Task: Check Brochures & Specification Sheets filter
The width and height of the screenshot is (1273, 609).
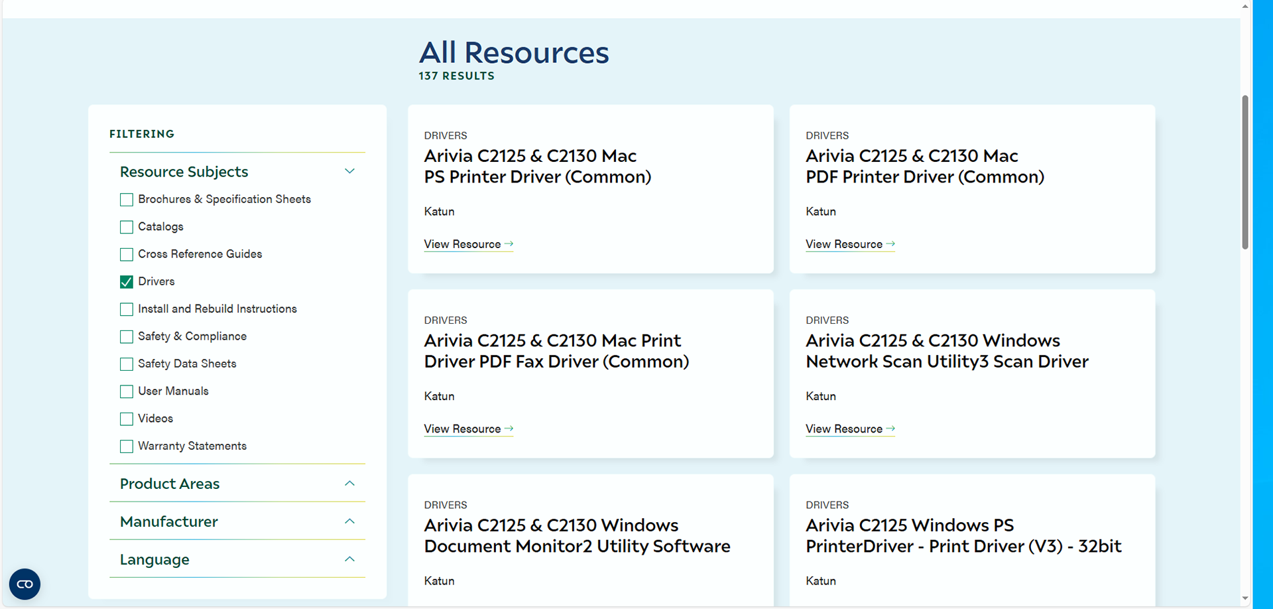Action: 126,199
